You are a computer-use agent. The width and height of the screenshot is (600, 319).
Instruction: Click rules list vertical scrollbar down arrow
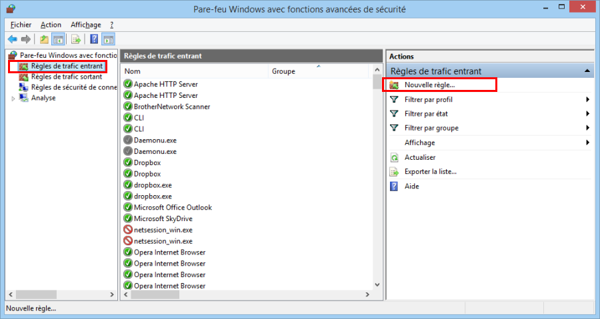coord(377,284)
